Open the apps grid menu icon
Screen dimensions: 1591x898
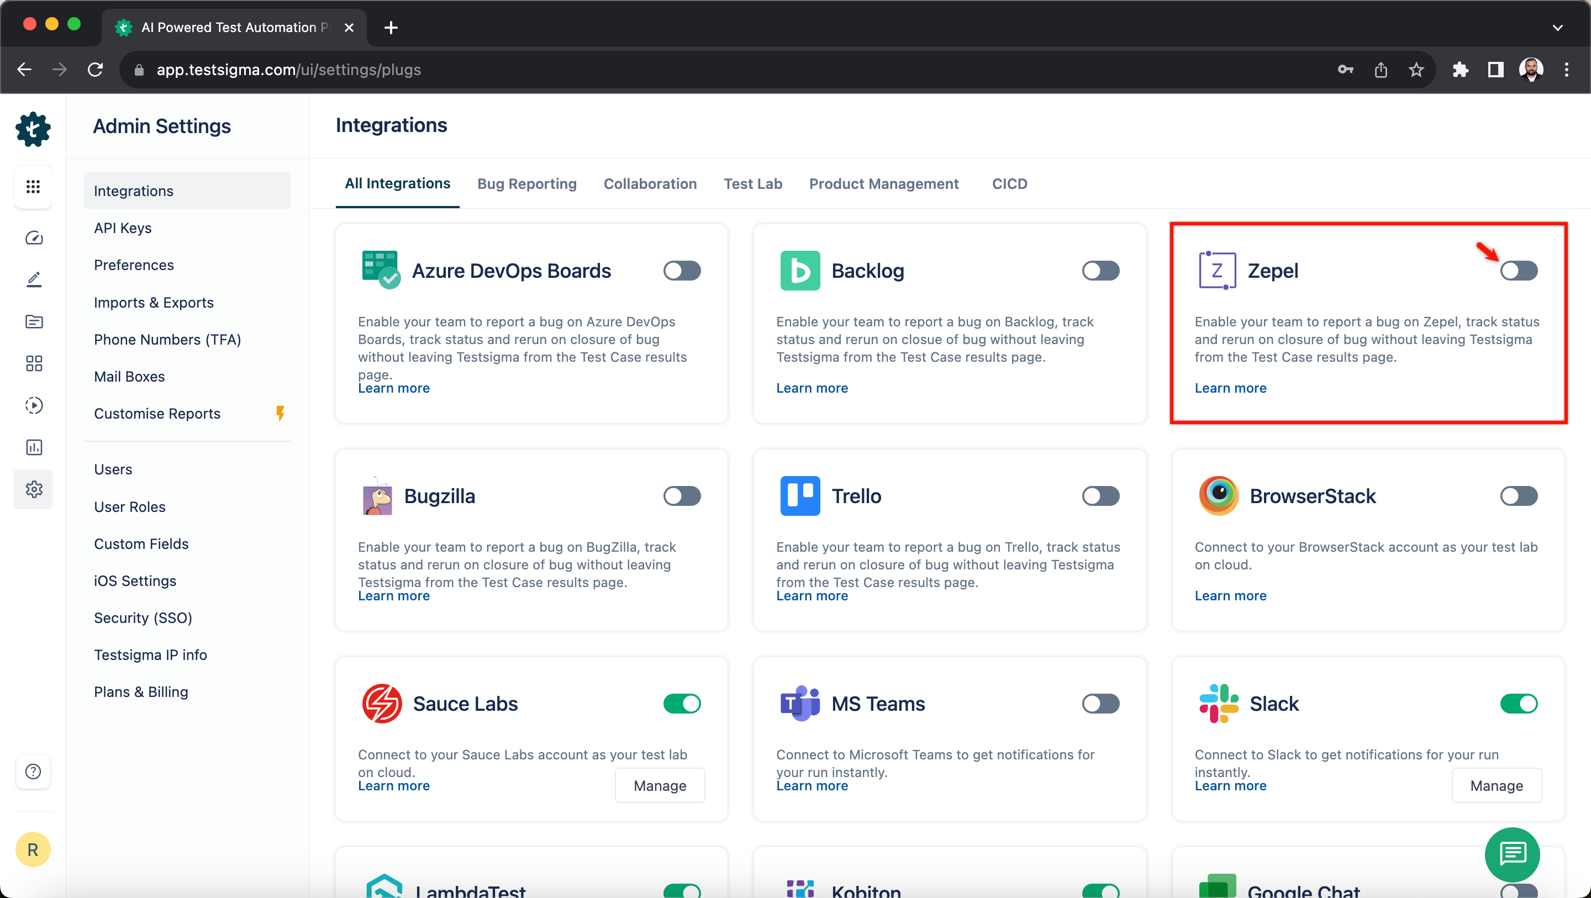pos(33,186)
